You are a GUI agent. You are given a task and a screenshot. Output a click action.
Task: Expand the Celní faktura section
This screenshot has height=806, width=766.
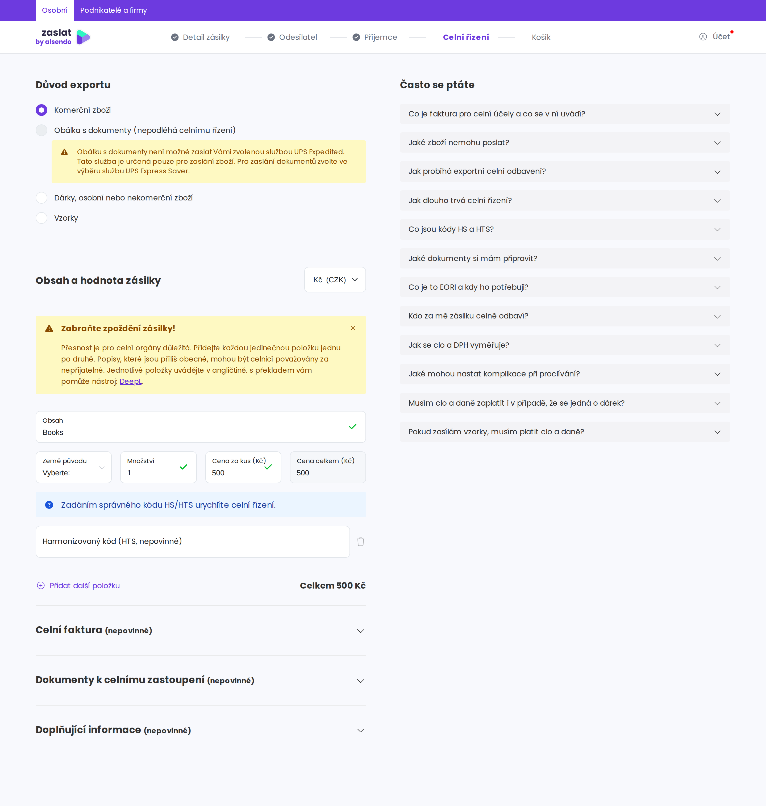201,631
